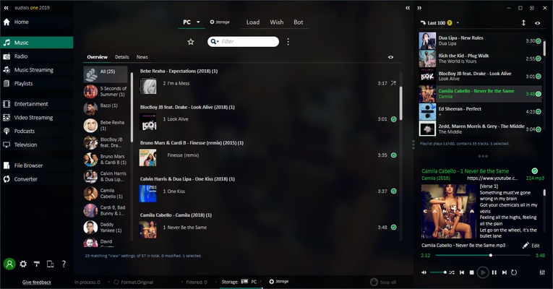Switch to the Details tab
The image size is (553, 289).
tap(121, 57)
